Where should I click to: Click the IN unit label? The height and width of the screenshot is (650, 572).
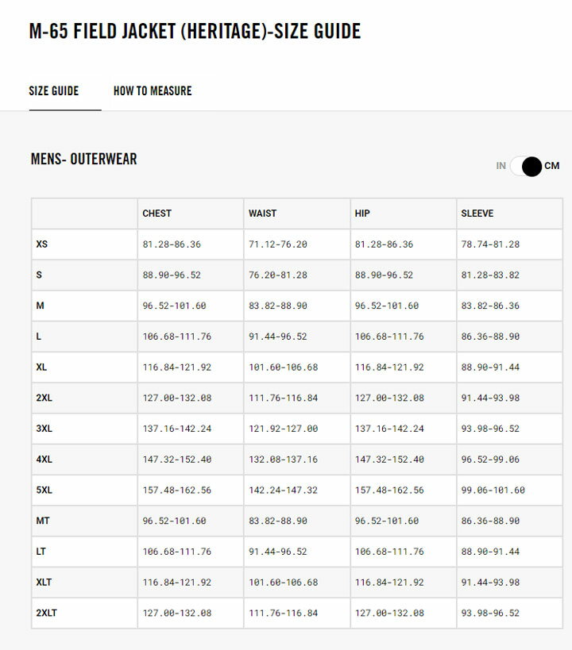pyautogui.click(x=500, y=166)
